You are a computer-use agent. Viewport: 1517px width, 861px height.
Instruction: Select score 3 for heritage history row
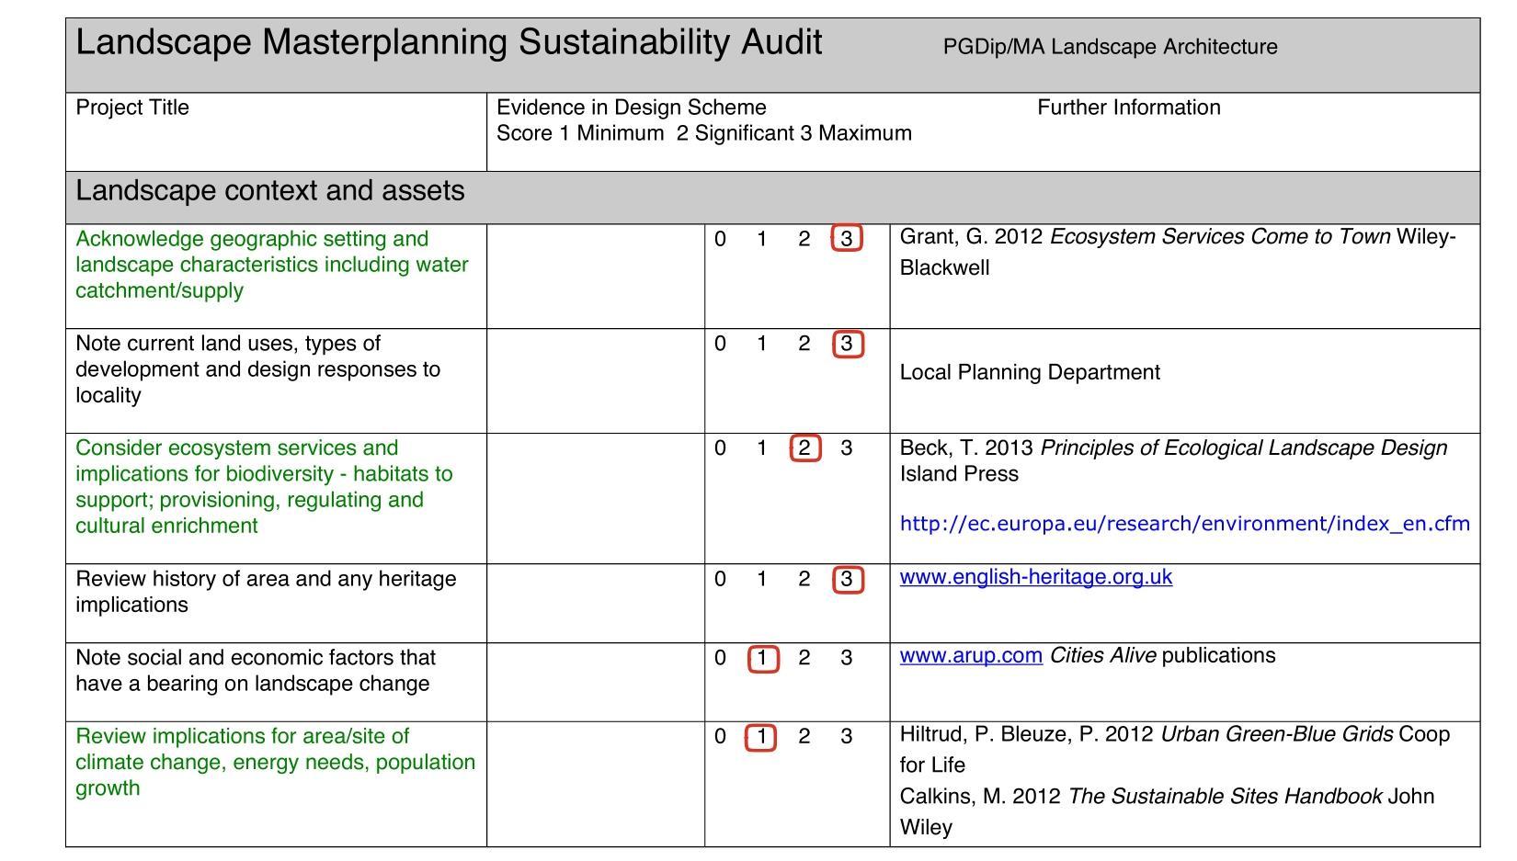[x=847, y=580]
